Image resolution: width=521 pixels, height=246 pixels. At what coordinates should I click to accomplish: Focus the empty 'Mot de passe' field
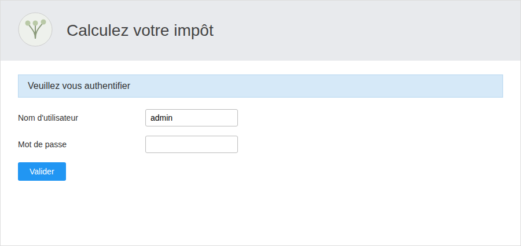point(192,144)
